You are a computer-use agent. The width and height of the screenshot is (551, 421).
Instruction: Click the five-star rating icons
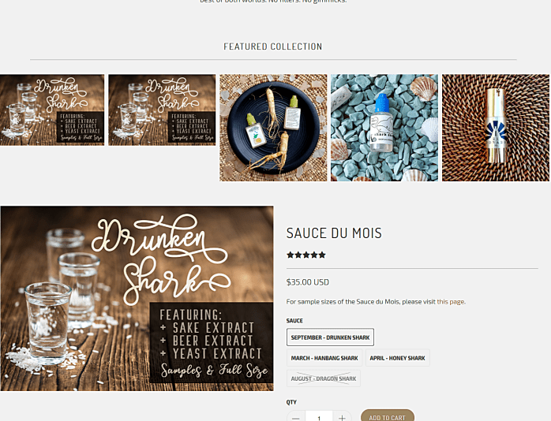[x=306, y=255]
